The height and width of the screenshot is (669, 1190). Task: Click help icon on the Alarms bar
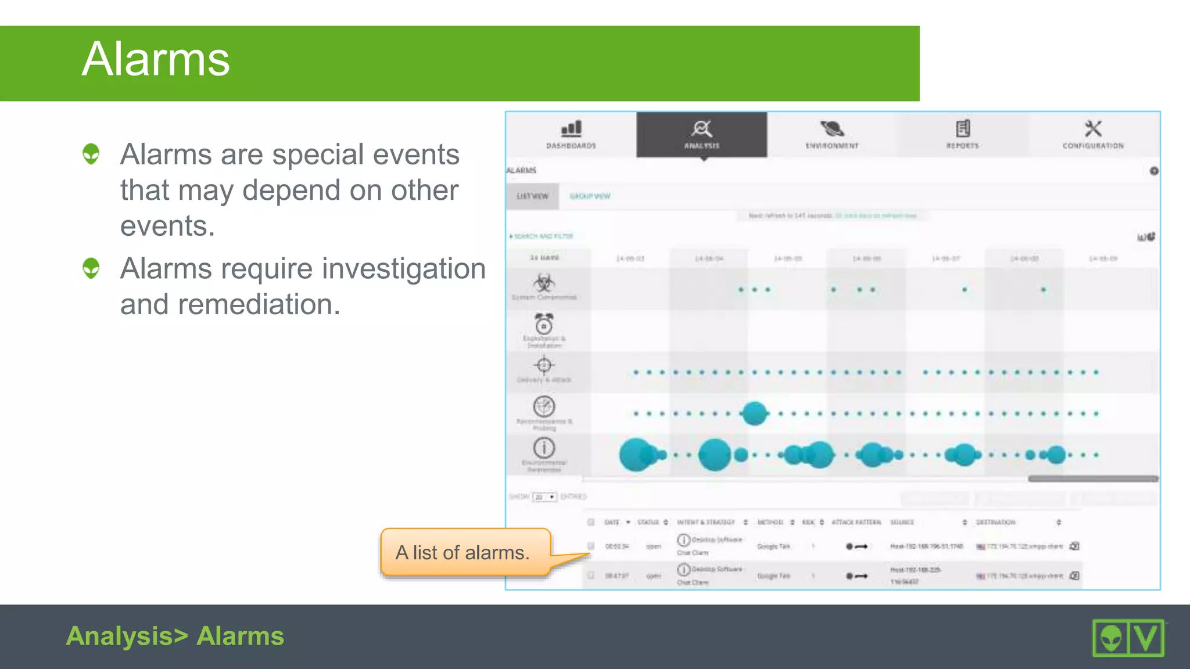pyautogui.click(x=1154, y=171)
